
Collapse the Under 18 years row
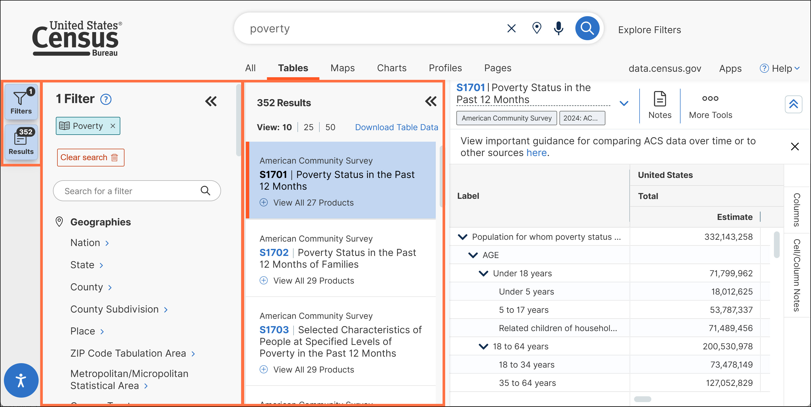pyautogui.click(x=483, y=273)
